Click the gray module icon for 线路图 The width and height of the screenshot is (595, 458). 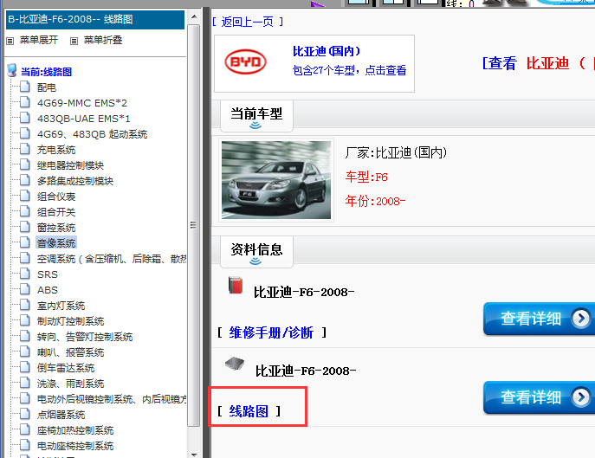click(235, 364)
